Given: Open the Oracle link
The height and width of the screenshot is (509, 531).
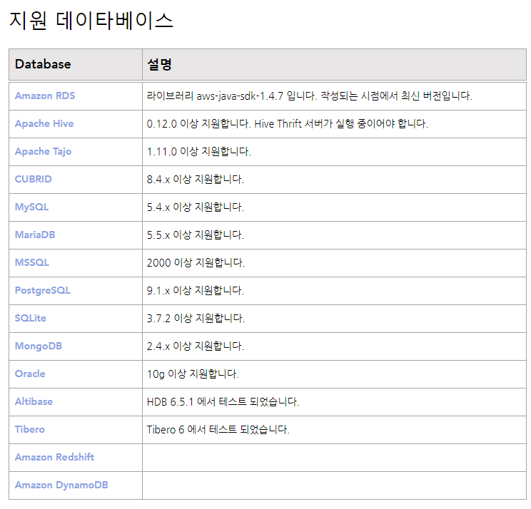Looking at the screenshot, I should click(x=30, y=374).
